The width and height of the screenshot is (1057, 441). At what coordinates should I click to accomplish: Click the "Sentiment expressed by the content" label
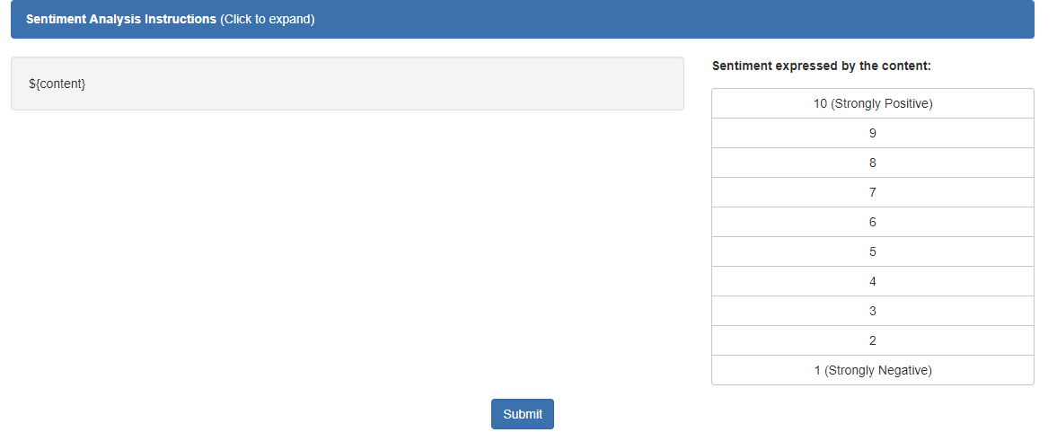click(821, 66)
